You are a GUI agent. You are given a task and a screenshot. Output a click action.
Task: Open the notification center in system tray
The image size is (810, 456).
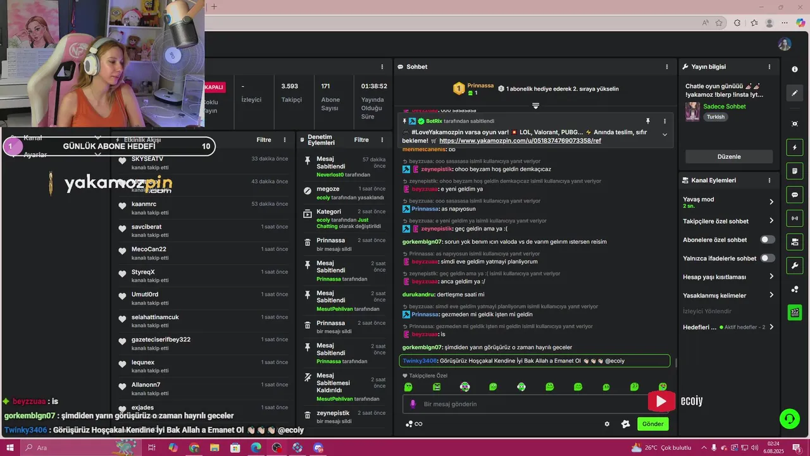click(x=797, y=448)
